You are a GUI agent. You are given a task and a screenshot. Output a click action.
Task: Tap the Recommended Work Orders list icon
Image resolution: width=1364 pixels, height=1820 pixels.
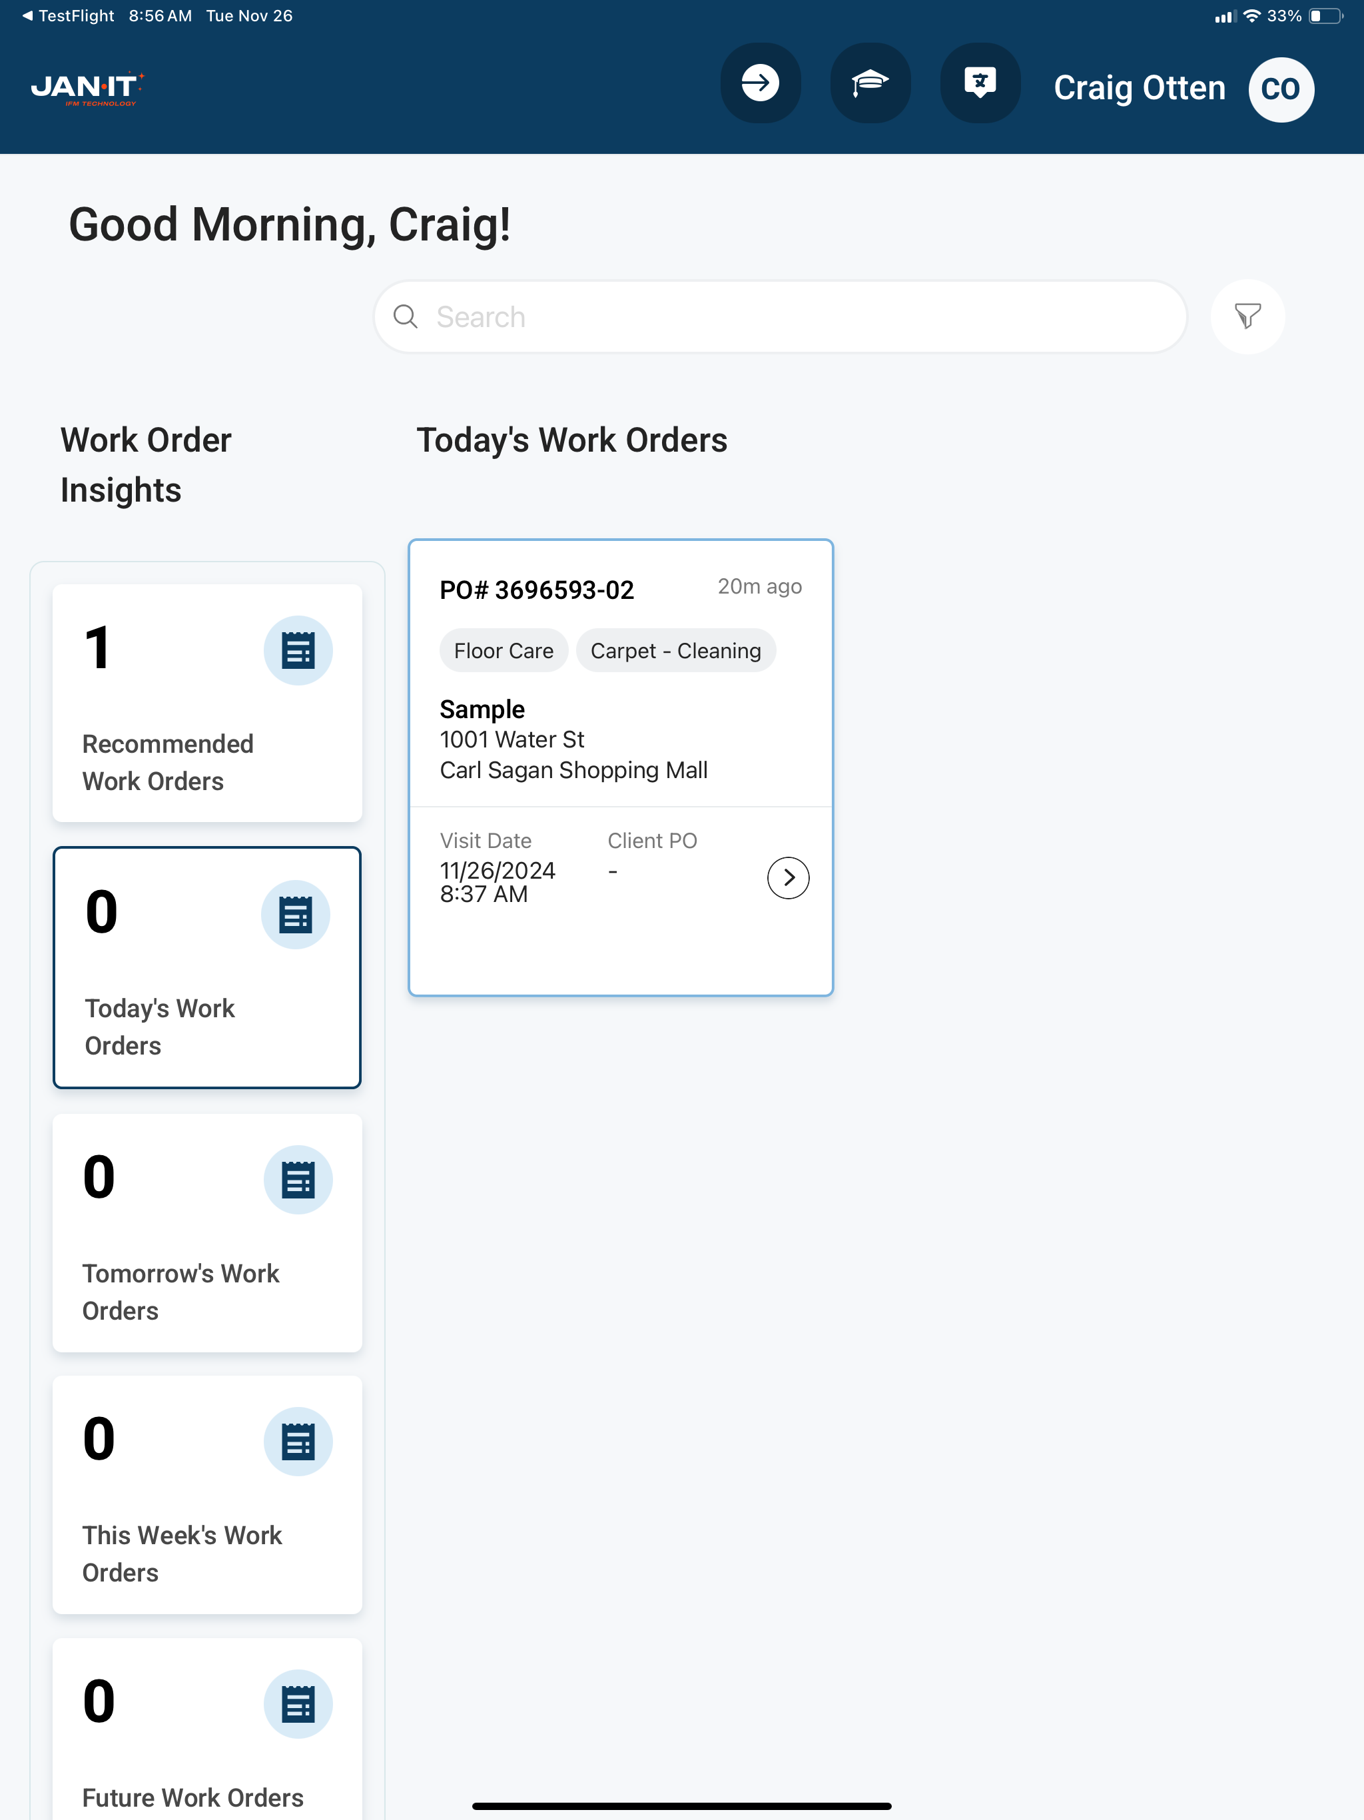pyautogui.click(x=298, y=651)
